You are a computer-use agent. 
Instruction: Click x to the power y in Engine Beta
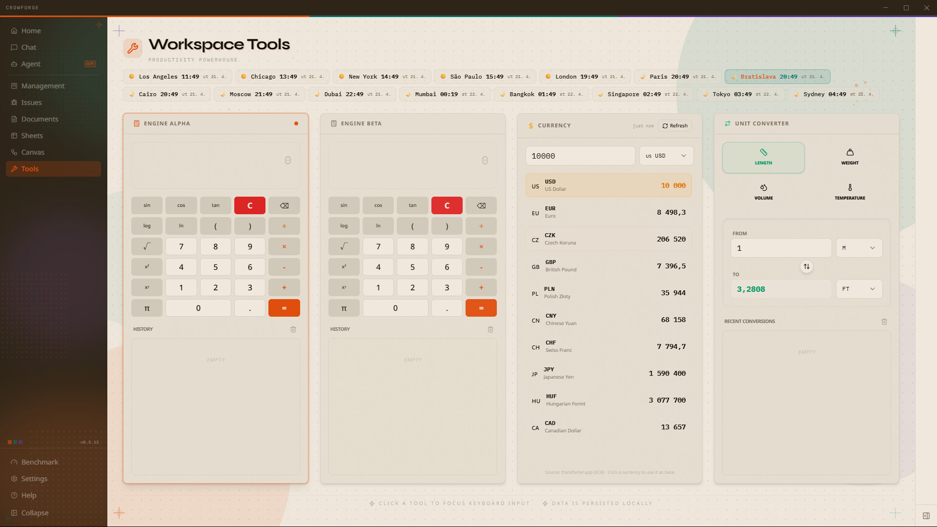click(344, 287)
